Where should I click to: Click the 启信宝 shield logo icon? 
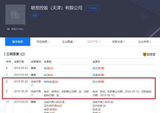(x=145, y=54)
